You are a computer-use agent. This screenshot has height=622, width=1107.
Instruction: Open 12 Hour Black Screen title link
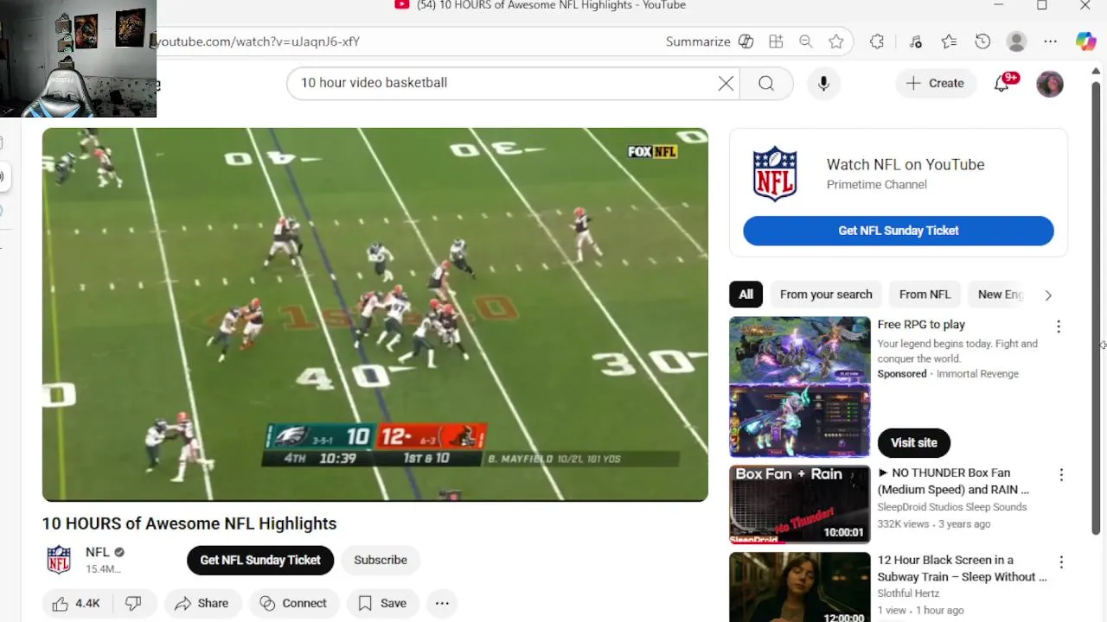(962, 568)
